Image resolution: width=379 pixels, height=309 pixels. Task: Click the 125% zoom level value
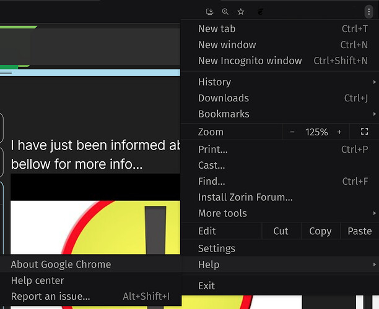[x=316, y=132]
